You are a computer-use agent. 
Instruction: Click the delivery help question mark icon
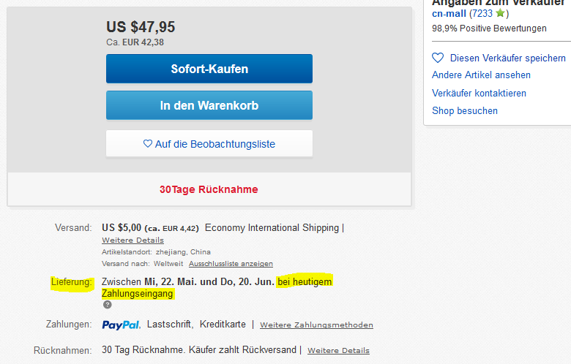point(107,304)
